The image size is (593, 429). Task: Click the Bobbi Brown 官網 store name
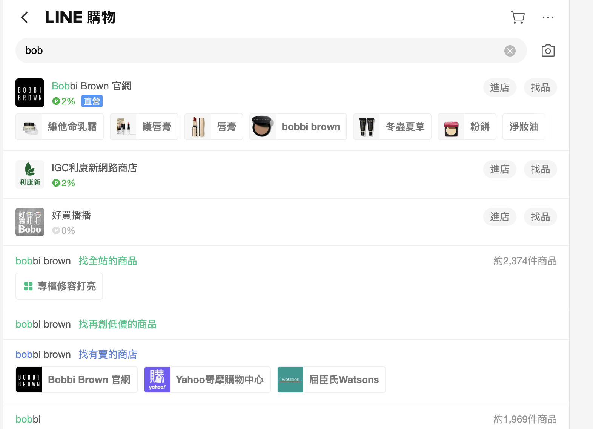click(91, 86)
